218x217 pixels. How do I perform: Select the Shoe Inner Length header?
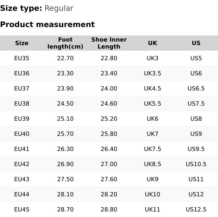point(109,43)
